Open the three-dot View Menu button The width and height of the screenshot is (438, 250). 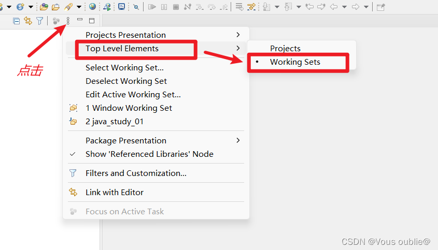pos(68,21)
